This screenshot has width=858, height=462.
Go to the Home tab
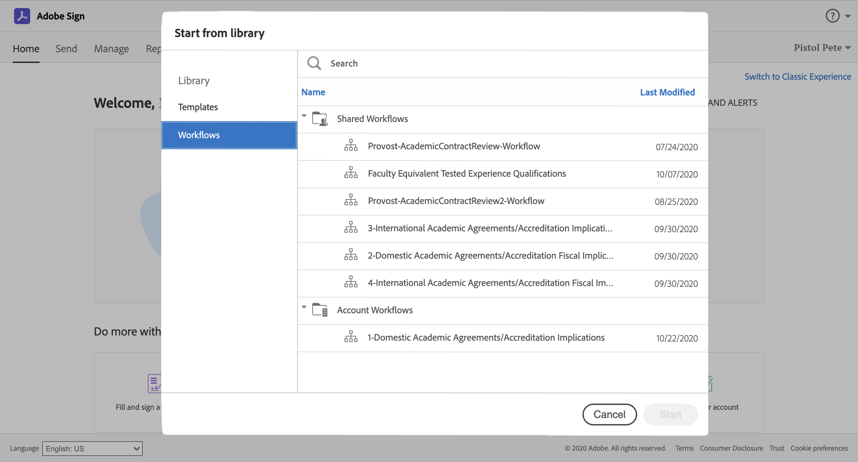[26, 49]
